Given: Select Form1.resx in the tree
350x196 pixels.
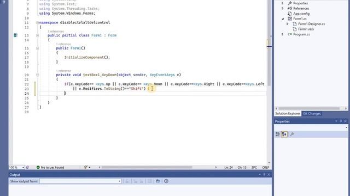Looking at the screenshot, I should tap(306, 29).
